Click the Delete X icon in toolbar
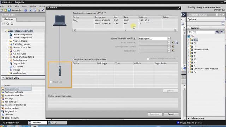The height and width of the screenshot is (127, 226). pyautogui.click(x=43, y=10)
